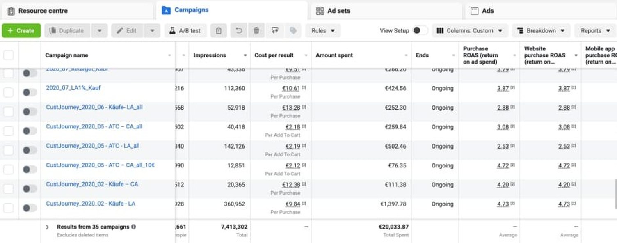Sort by the Impressions column header

click(x=210, y=55)
